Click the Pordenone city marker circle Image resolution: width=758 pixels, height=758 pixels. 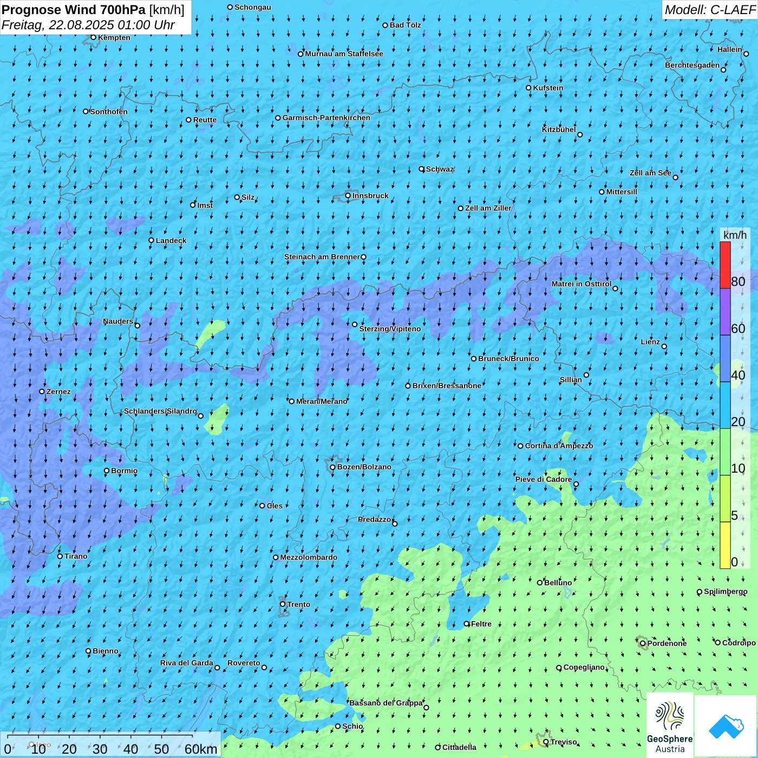coord(643,643)
